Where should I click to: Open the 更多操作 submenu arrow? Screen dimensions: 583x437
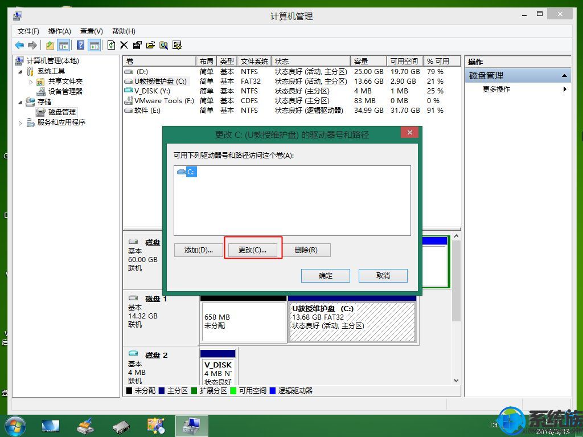click(x=565, y=89)
